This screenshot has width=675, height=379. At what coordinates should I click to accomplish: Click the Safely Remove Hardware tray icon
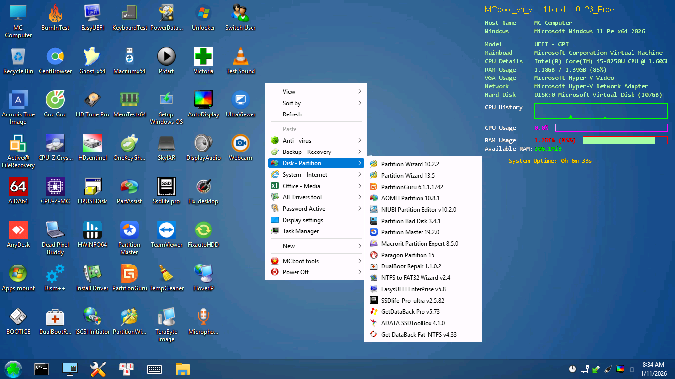(x=595, y=369)
